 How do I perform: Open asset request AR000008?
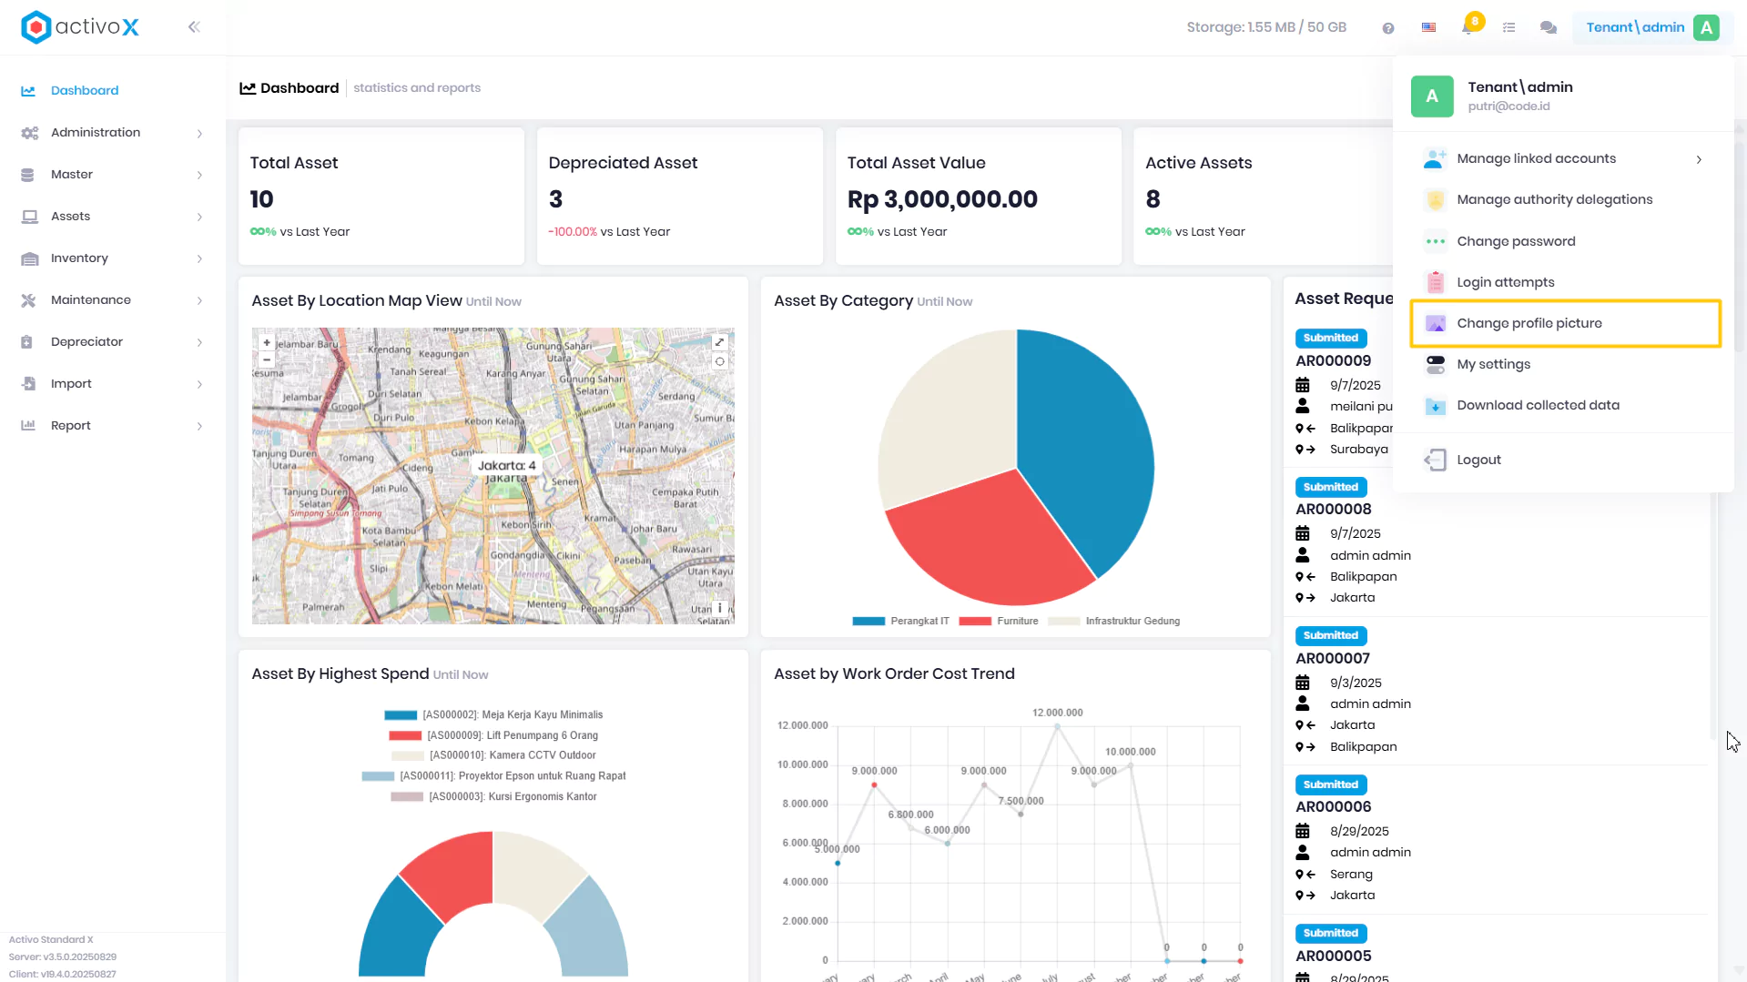click(x=1334, y=509)
